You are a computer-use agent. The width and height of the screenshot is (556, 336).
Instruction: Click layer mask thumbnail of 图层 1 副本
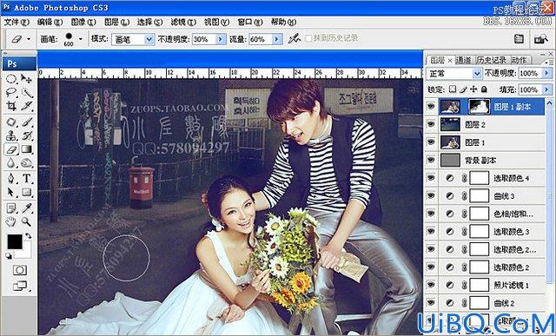point(480,107)
